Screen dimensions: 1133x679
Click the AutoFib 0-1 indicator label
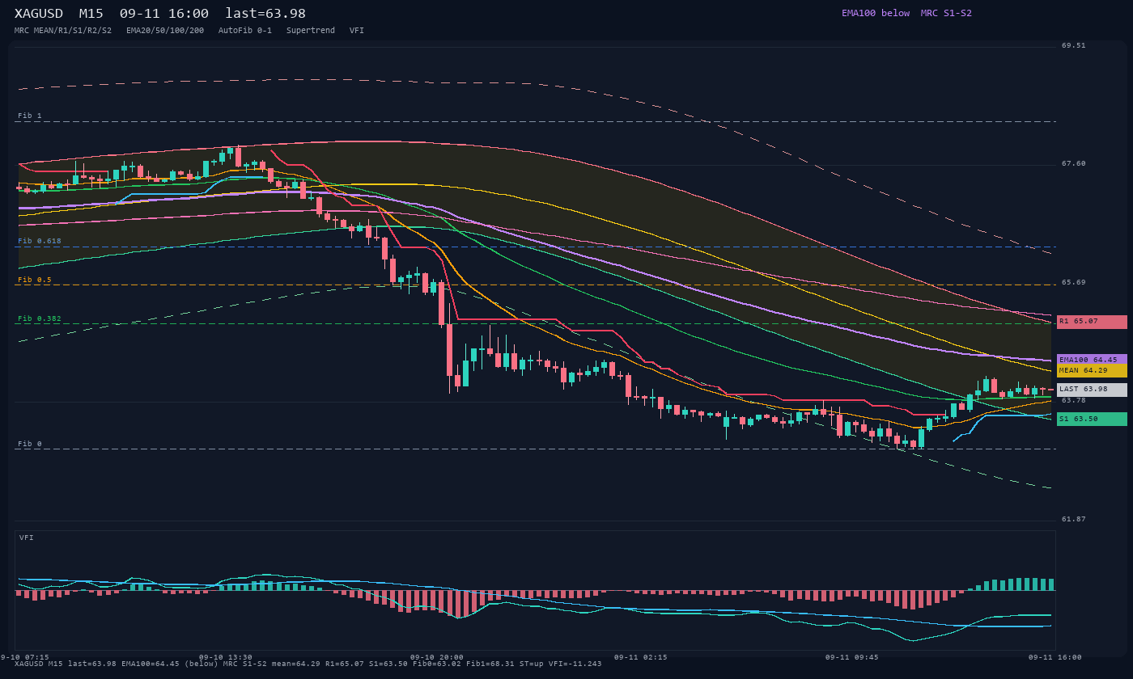(x=245, y=31)
